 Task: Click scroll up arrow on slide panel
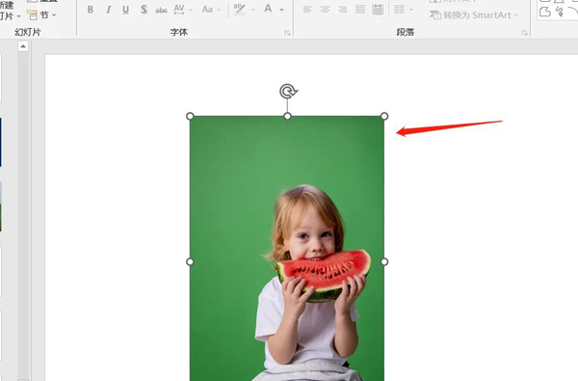pyautogui.click(x=23, y=46)
